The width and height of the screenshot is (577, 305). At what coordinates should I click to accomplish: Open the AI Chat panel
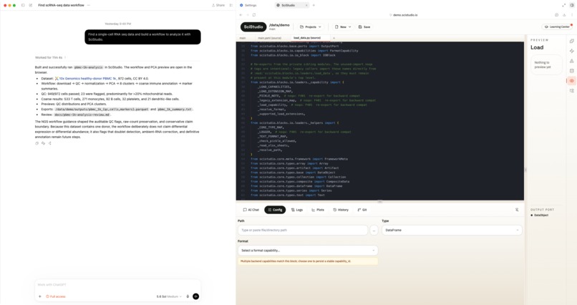click(x=251, y=210)
